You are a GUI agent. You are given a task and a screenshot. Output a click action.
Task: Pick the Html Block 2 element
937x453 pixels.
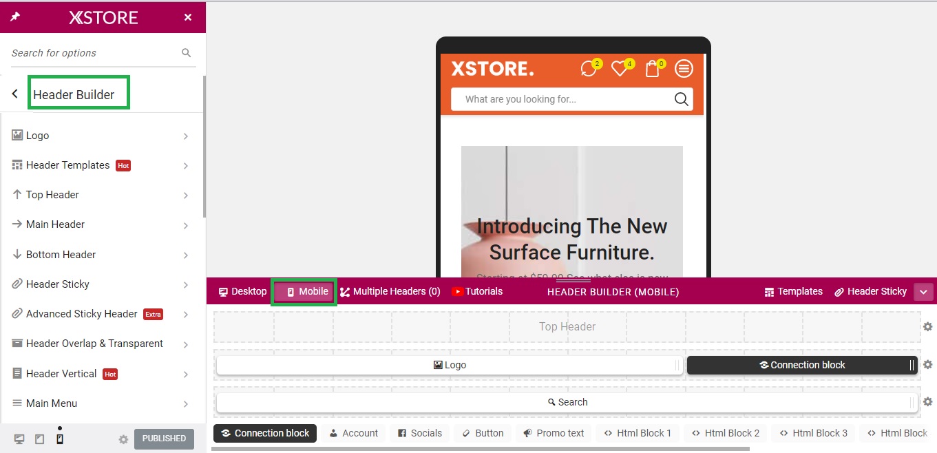726,433
